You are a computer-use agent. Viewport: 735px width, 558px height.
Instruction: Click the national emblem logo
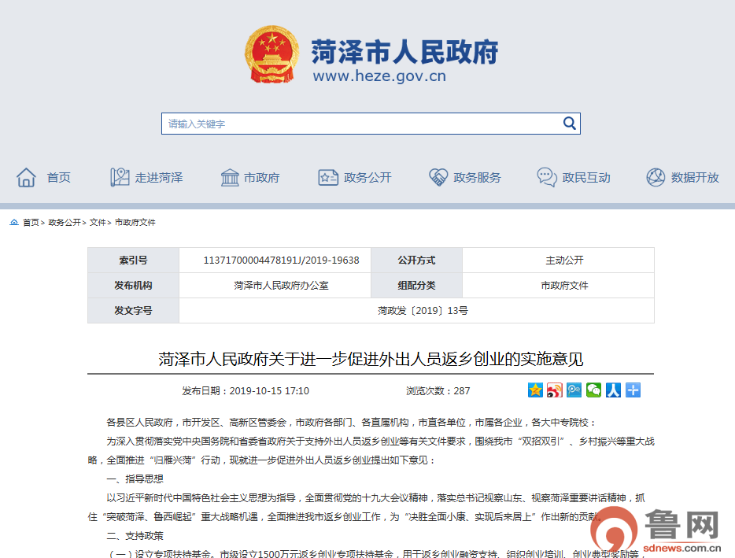[x=271, y=54]
